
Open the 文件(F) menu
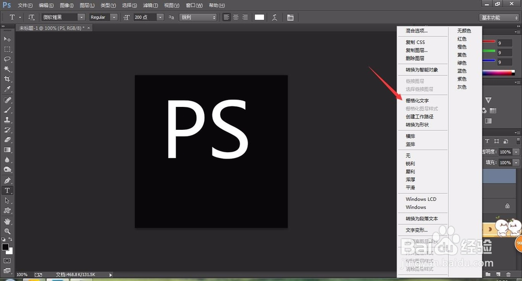click(25, 5)
